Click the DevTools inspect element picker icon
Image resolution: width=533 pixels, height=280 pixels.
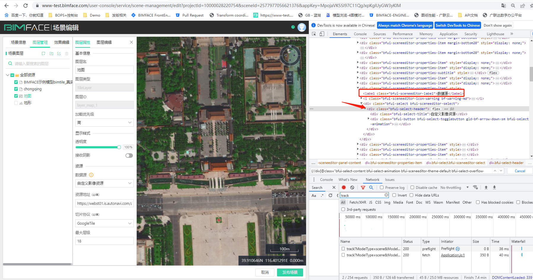tap(314, 34)
